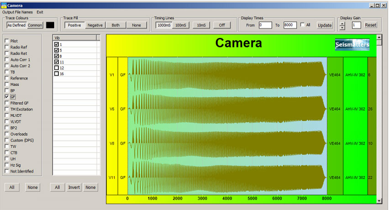Enable the BP checkbox
The height and width of the screenshot is (210, 389).
(7, 90)
